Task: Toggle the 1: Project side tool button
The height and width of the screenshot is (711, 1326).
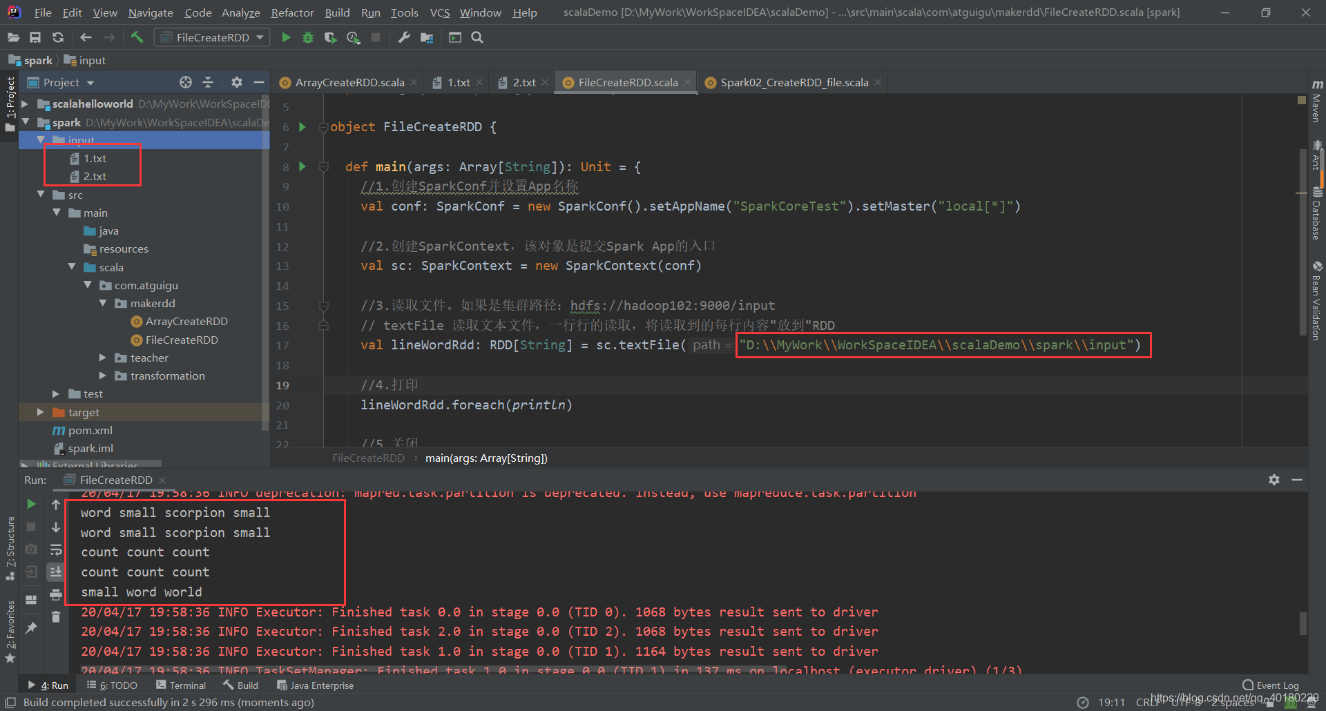Action: click(x=10, y=104)
